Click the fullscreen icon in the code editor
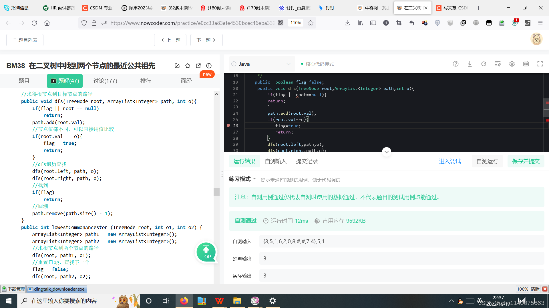Screen dimensions: 549x308 540,64
